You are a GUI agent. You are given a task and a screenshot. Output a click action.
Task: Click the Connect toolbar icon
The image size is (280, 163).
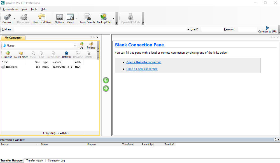point(7,19)
